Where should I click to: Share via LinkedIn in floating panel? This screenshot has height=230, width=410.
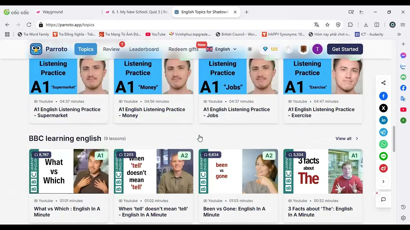[x=383, y=120]
